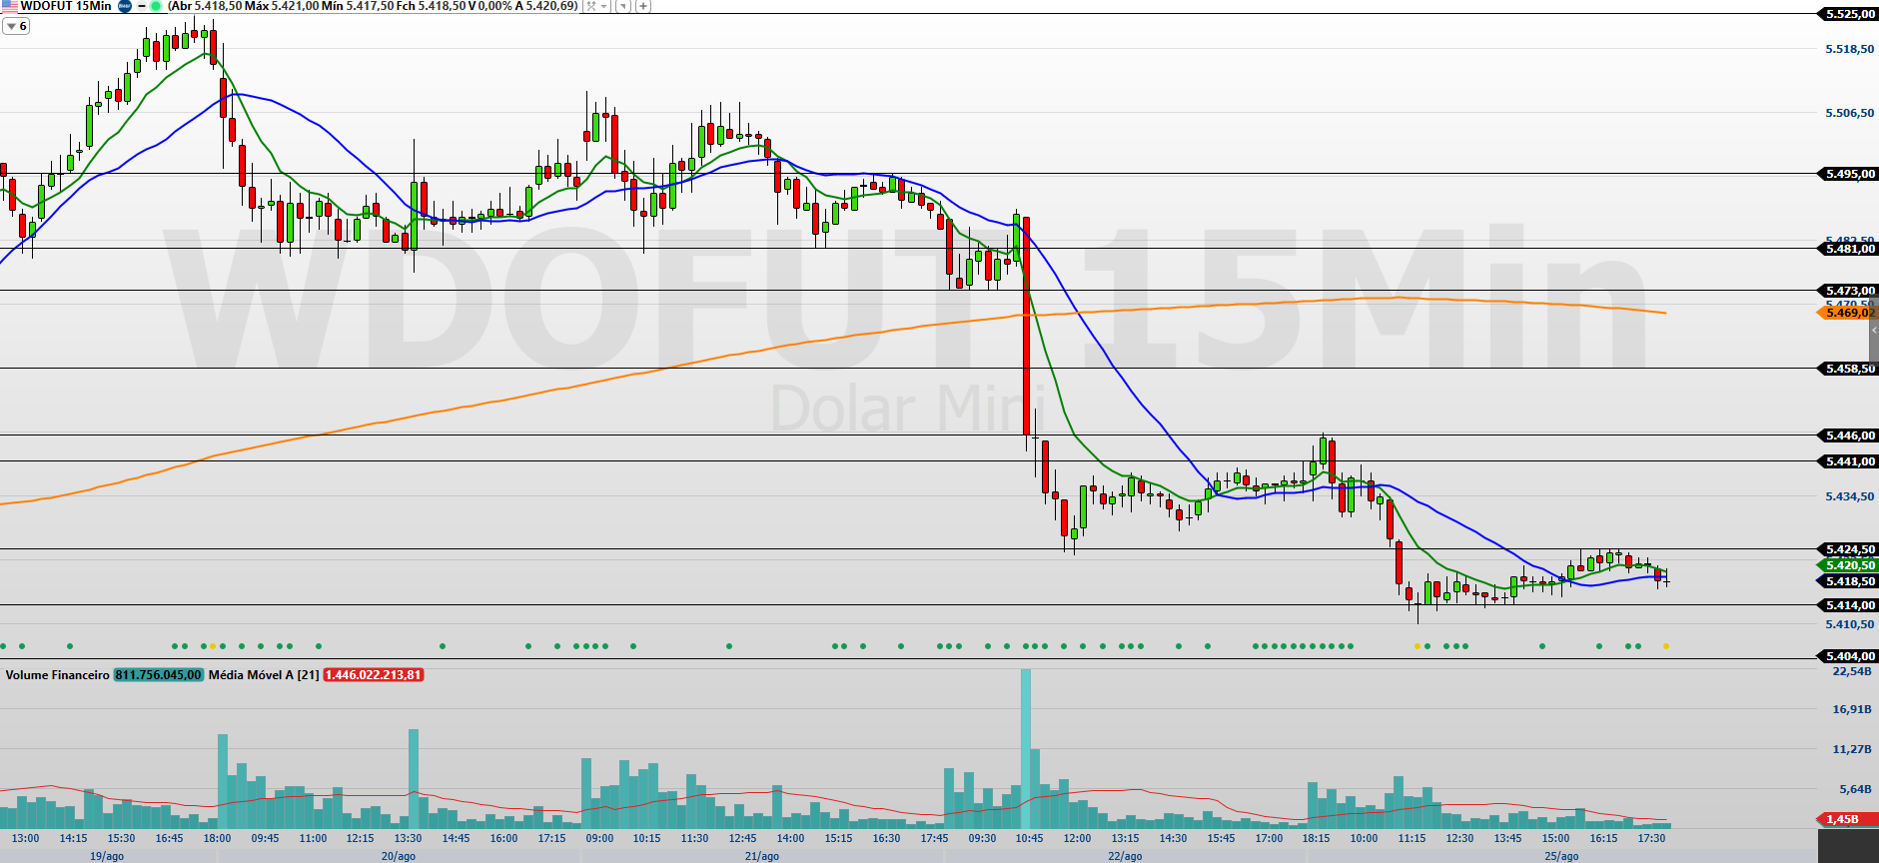Click the orange 5.469,02 moving average price tag
Image resolution: width=1879 pixels, height=863 pixels.
1849,313
